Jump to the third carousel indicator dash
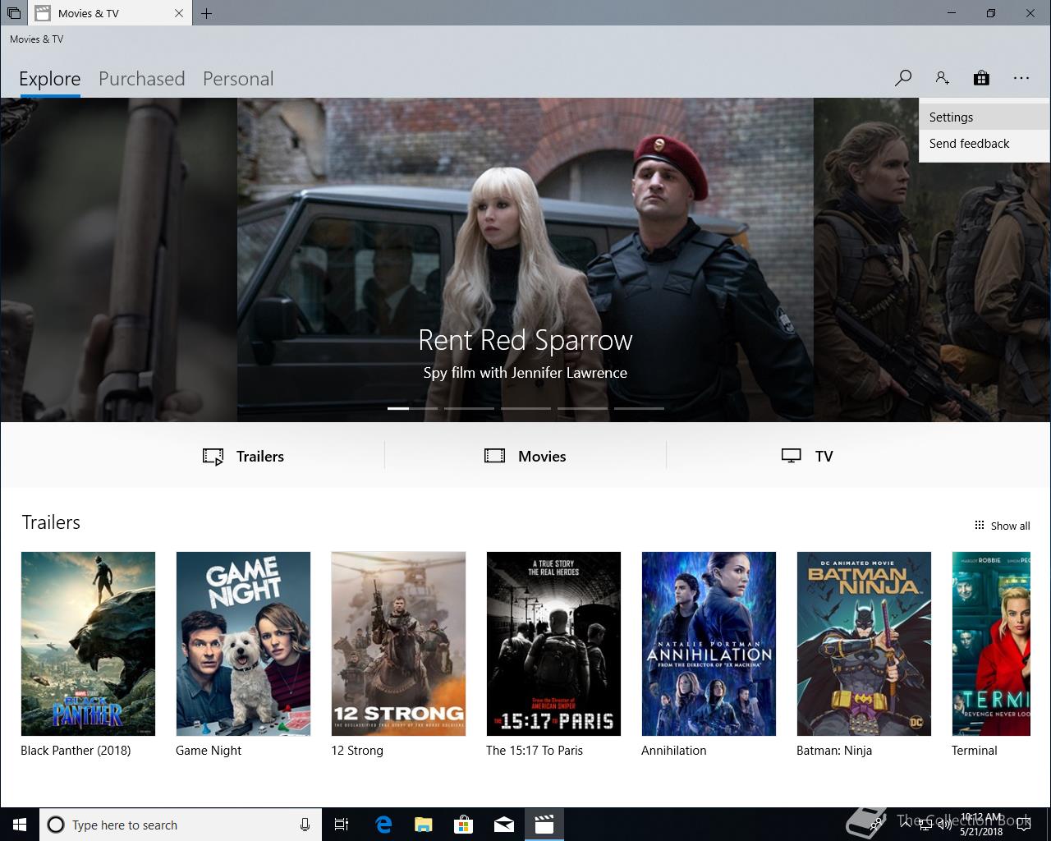Screen dimensions: 1051x841 point(525,408)
